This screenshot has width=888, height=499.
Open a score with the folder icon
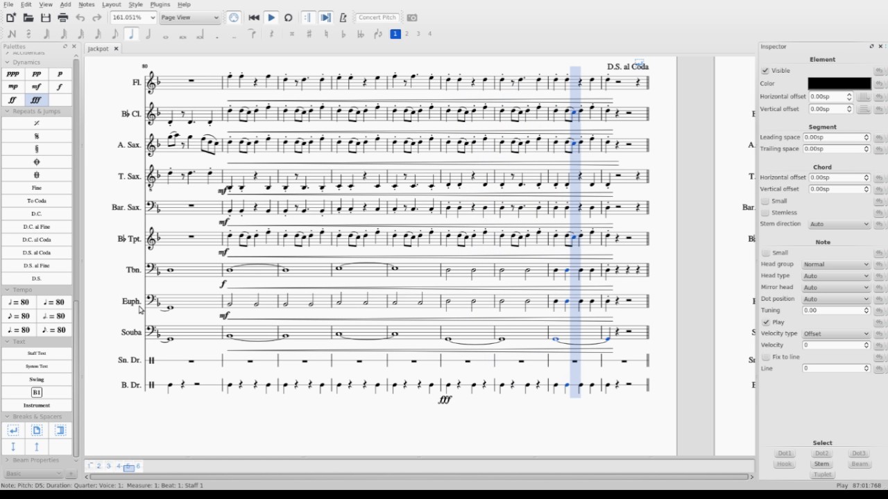(28, 17)
